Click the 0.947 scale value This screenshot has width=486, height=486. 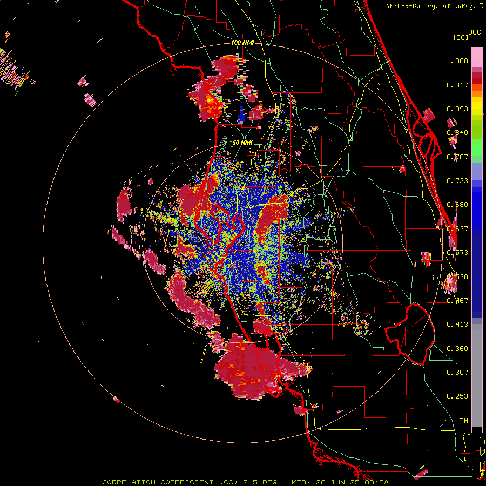coord(457,85)
